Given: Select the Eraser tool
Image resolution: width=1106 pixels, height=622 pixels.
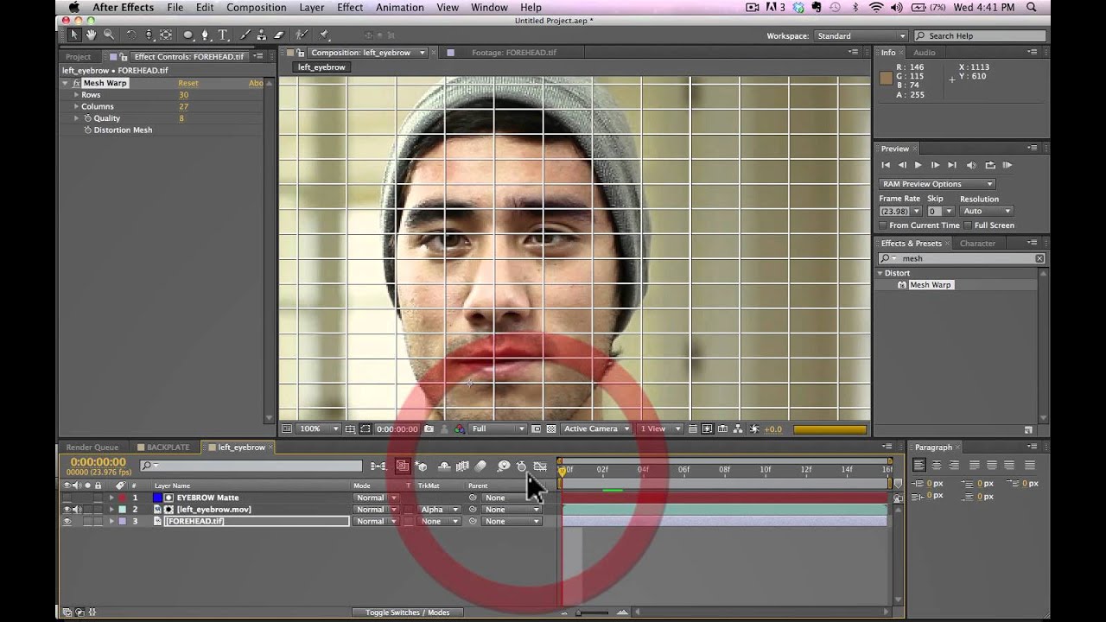Looking at the screenshot, I should 279,35.
